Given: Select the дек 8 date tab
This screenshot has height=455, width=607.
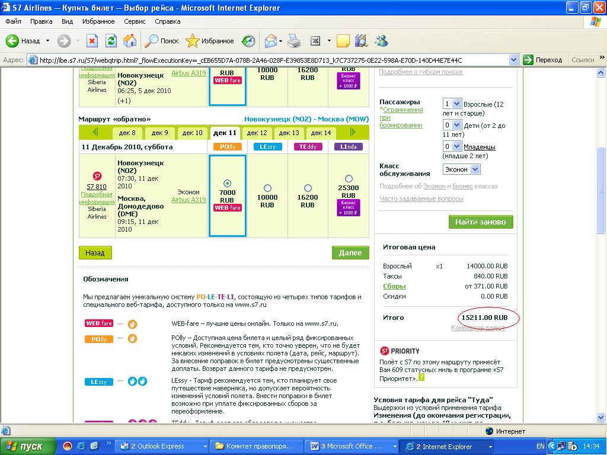Looking at the screenshot, I should 127,133.
